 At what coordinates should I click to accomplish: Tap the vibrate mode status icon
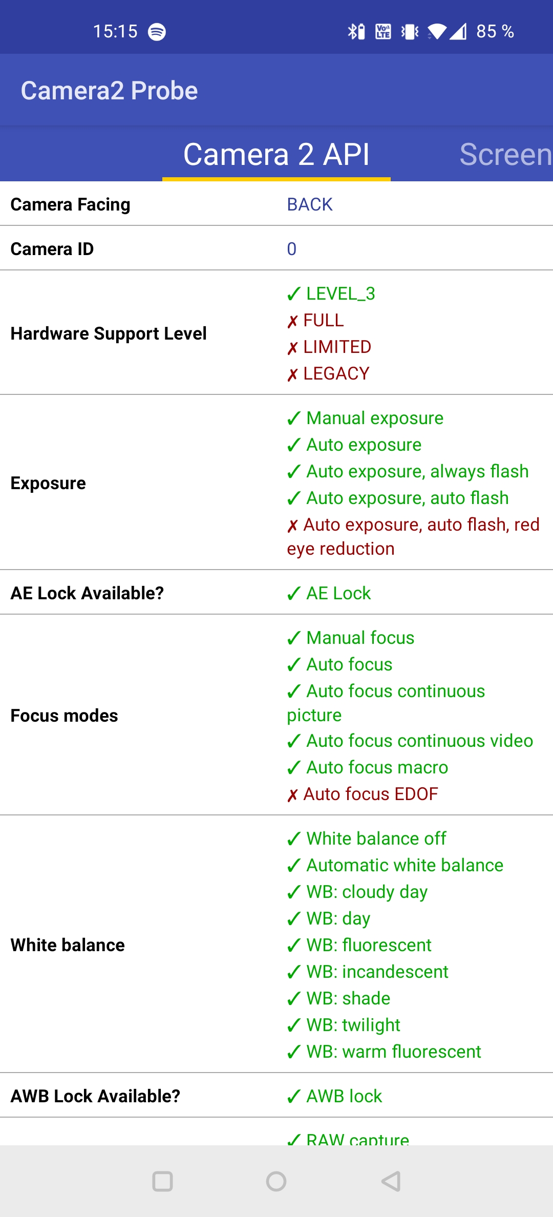[410, 32]
